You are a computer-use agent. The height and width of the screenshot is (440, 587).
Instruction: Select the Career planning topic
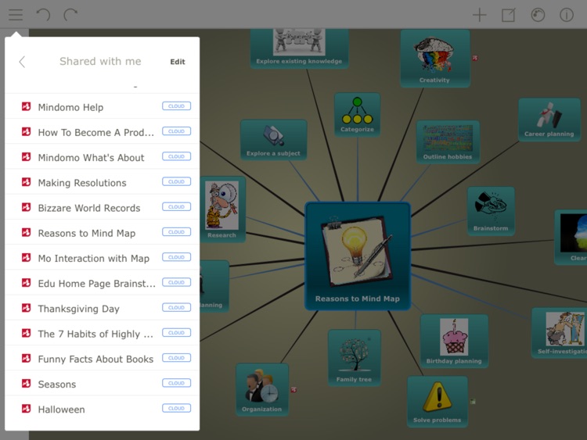click(x=549, y=120)
